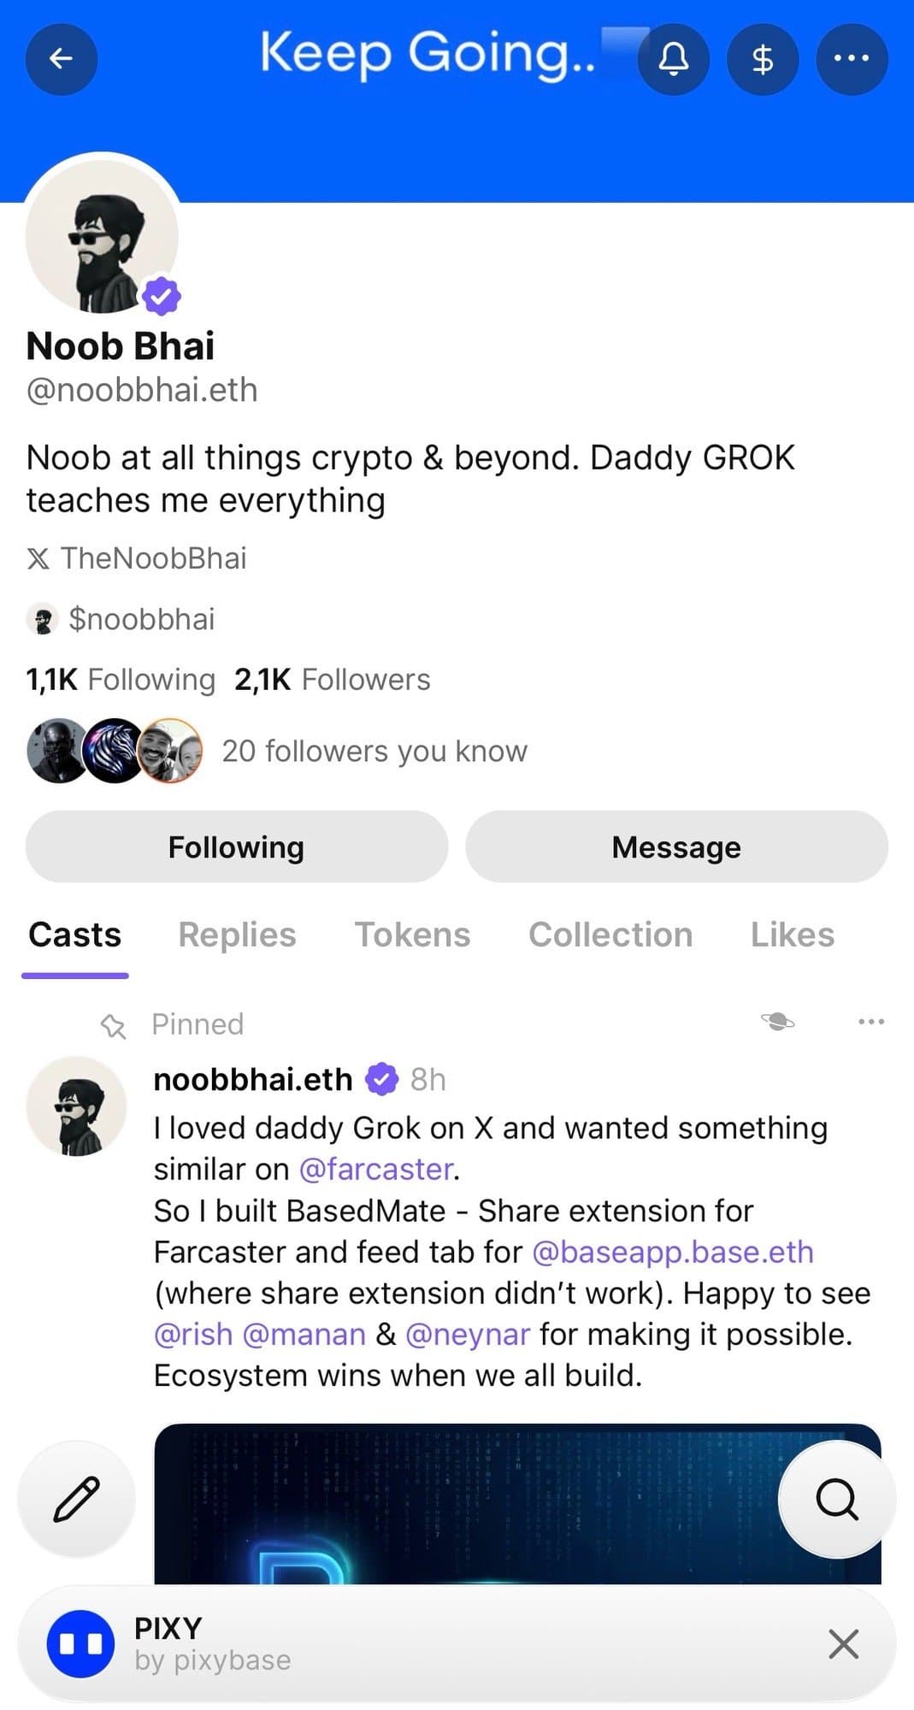914x1710 pixels.
Task: Tap the dollar sign tip icon
Action: (763, 59)
